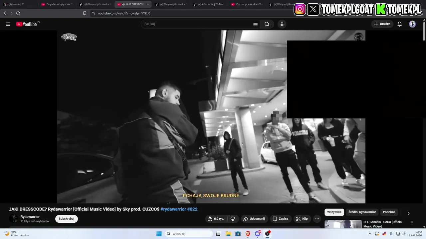Pause the video by clicking the player
Screen dimensions: 426x239
coord(211,117)
